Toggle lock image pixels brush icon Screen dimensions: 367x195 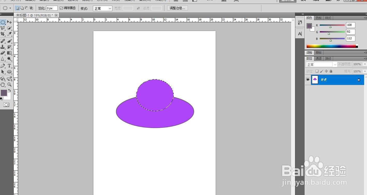click(321, 71)
